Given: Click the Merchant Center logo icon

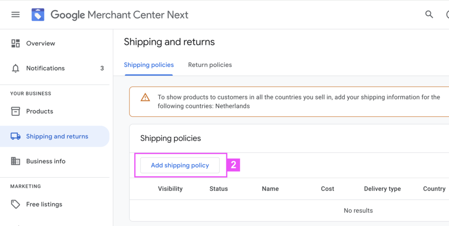Looking at the screenshot, I should tap(38, 15).
